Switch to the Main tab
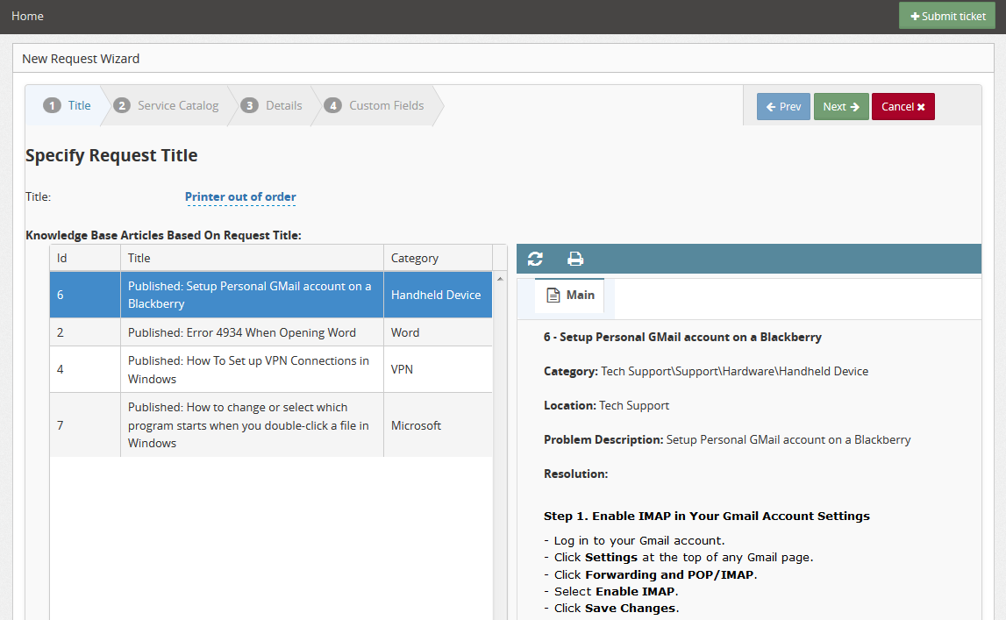This screenshot has height=620, width=1006. tap(570, 295)
